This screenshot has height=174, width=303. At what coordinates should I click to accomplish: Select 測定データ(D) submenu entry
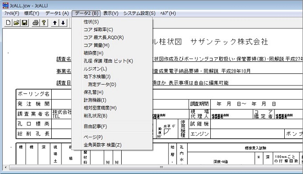point(102,85)
